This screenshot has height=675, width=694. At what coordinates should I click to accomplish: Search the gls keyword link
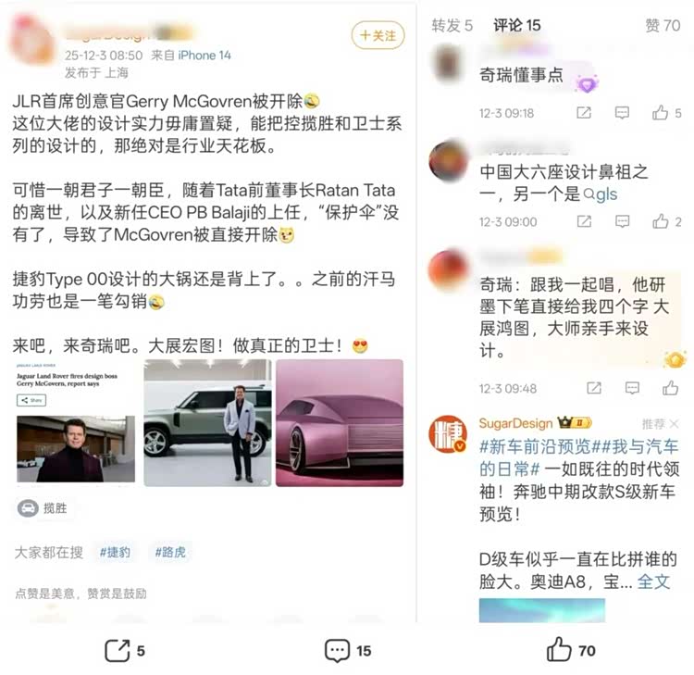click(601, 194)
